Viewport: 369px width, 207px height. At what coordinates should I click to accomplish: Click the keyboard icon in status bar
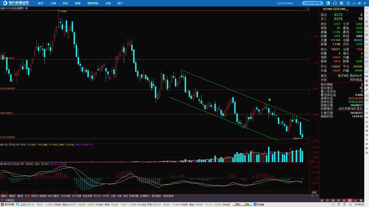coord(333,204)
